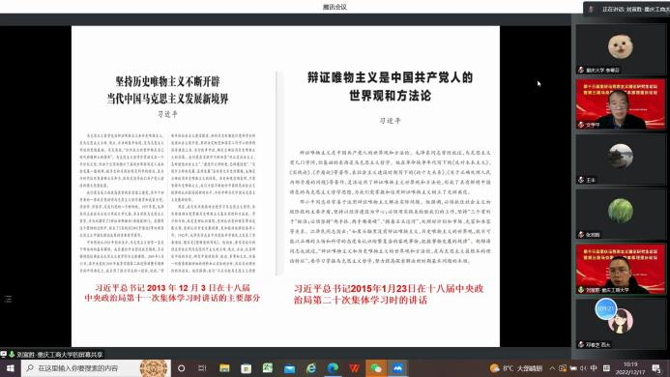Open the Microsoft Edge browser icon

pos(333,368)
